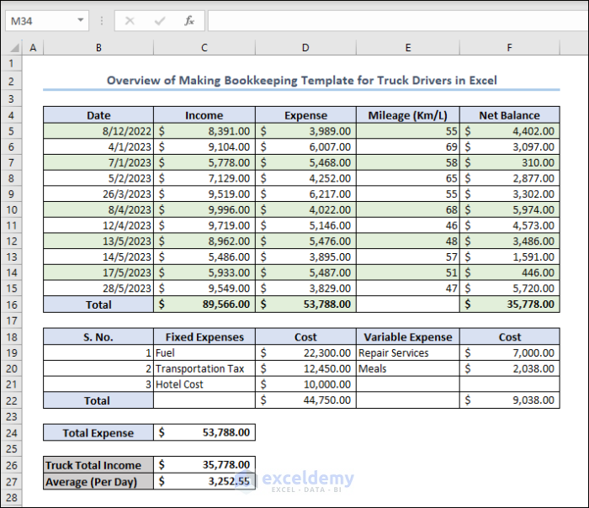
Task: Select total income cell 89,566.00
Action: (204, 304)
